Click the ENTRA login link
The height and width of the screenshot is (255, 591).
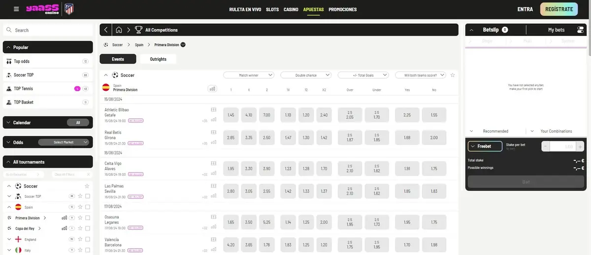click(x=525, y=9)
